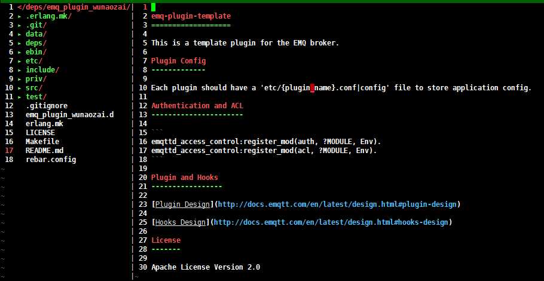Expand the etc folder arrow
Viewport: 544px width, 281px height.
[x=19, y=61]
